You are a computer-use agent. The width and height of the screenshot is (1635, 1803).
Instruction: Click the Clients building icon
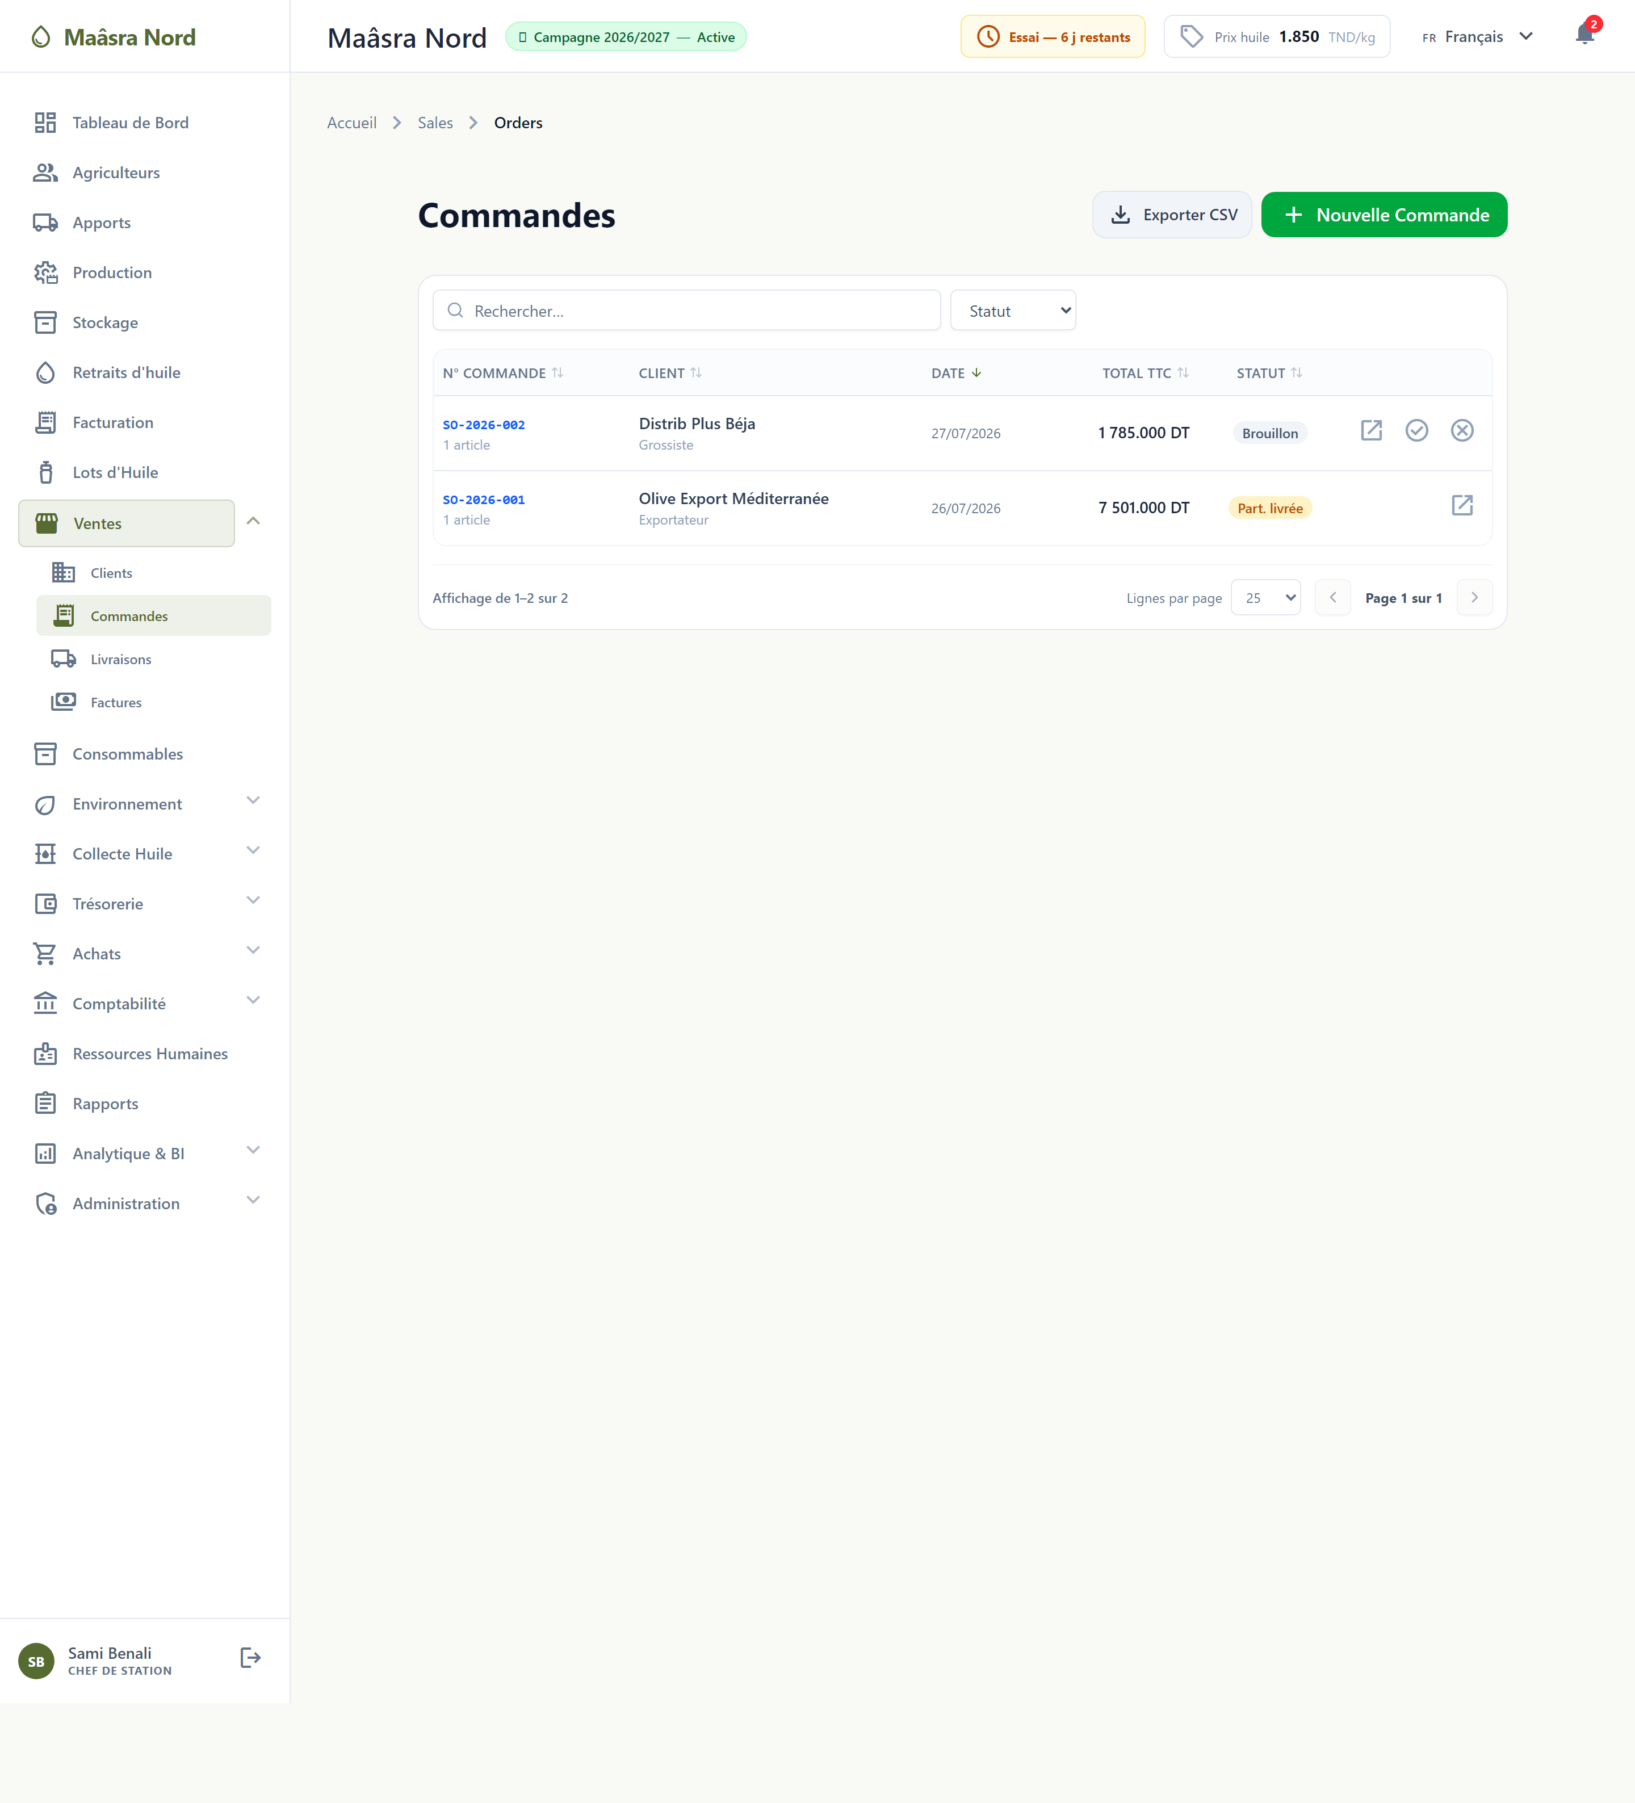[x=64, y=572]
